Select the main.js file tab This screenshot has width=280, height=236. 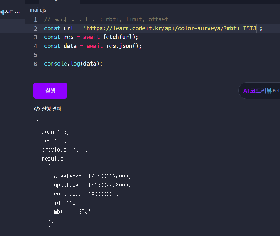(x=38, y=10)
